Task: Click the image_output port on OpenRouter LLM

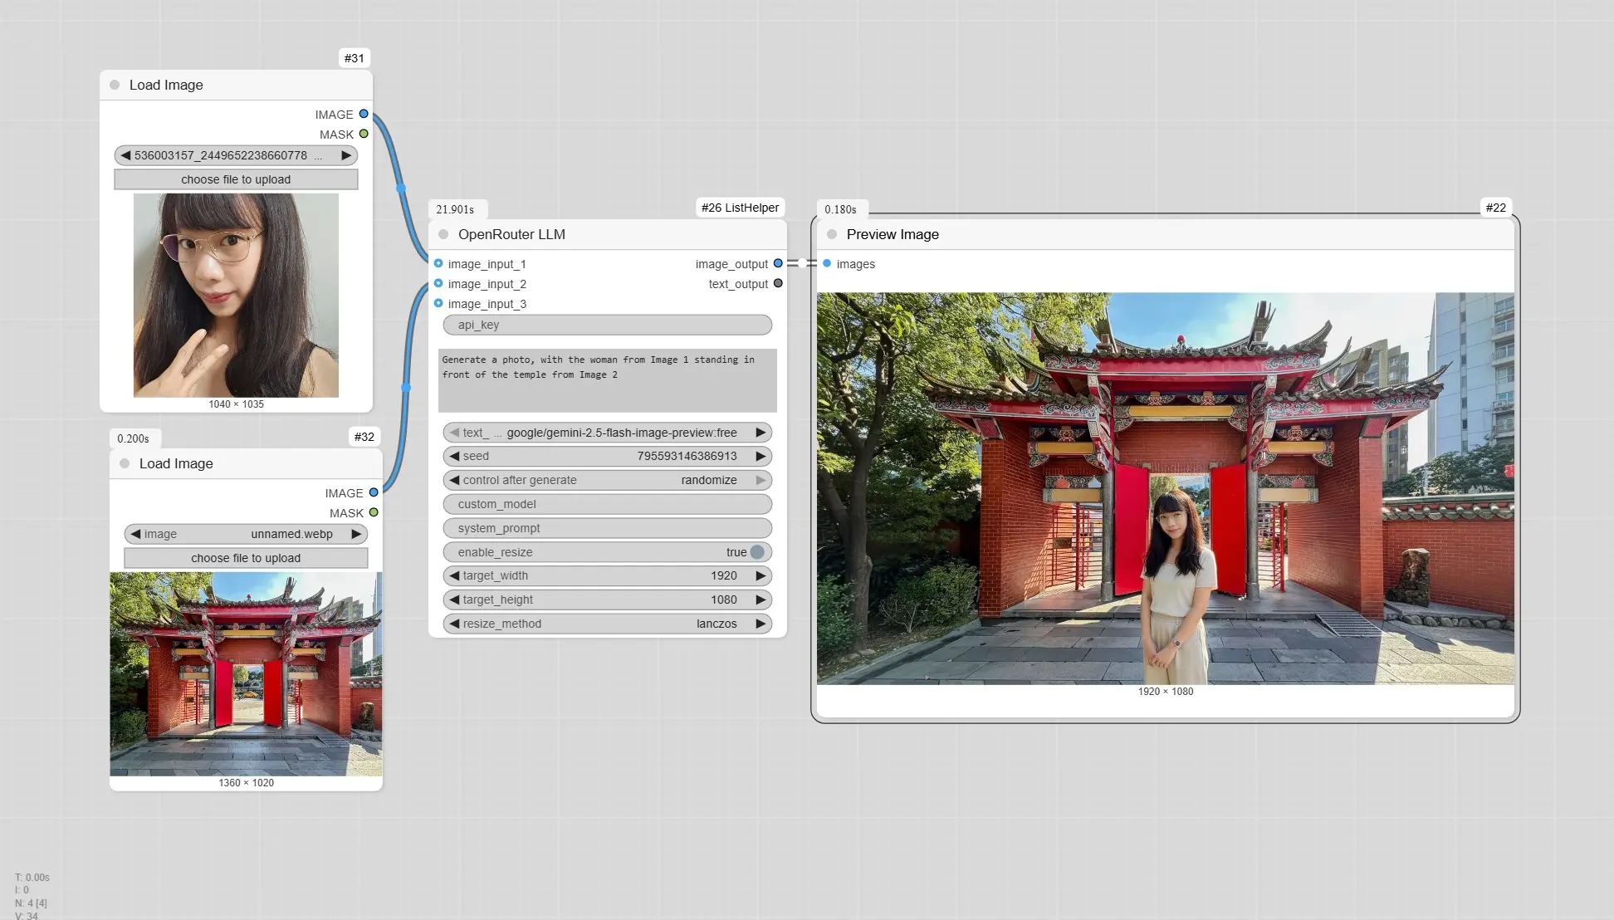Action: pyautogui.click(x=778, y=263)
